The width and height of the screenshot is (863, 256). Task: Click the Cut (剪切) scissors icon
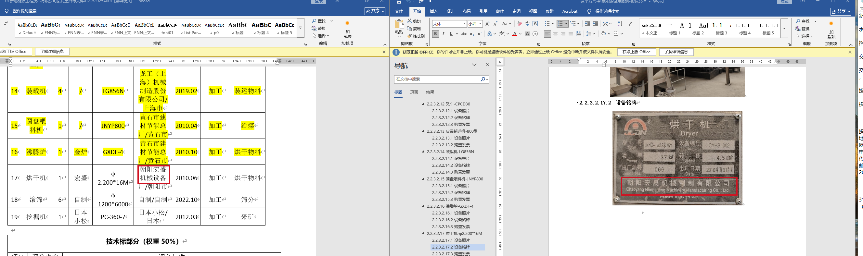click(409, 21)
